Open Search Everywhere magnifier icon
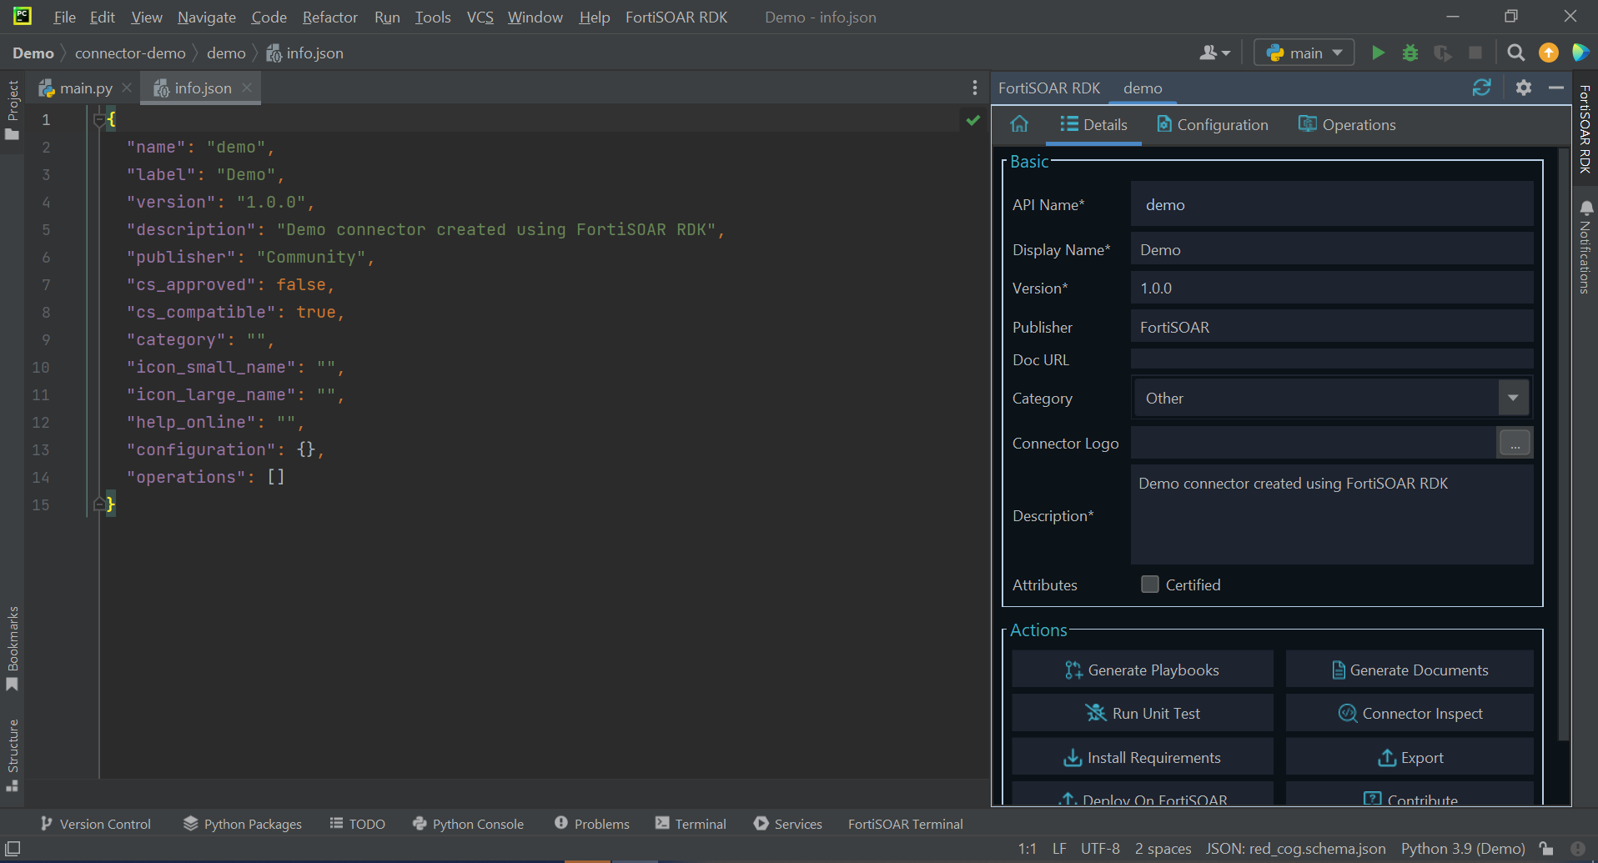Screen dimensions: 1598x863 pyautogui.click(x=1515, y=53)
